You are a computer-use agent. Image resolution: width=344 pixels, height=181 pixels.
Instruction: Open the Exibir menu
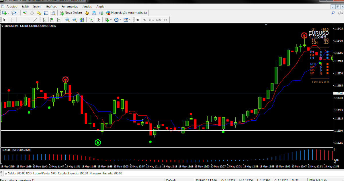[25, 6]
